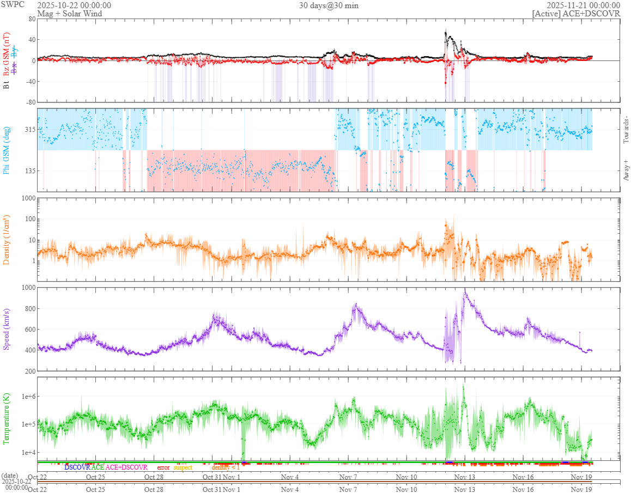Image resolution: width=631 pixels, height=493 pixels.
Task: Click the 'Density (1/cm³)' axis label
Action: [x=6, y=240]
